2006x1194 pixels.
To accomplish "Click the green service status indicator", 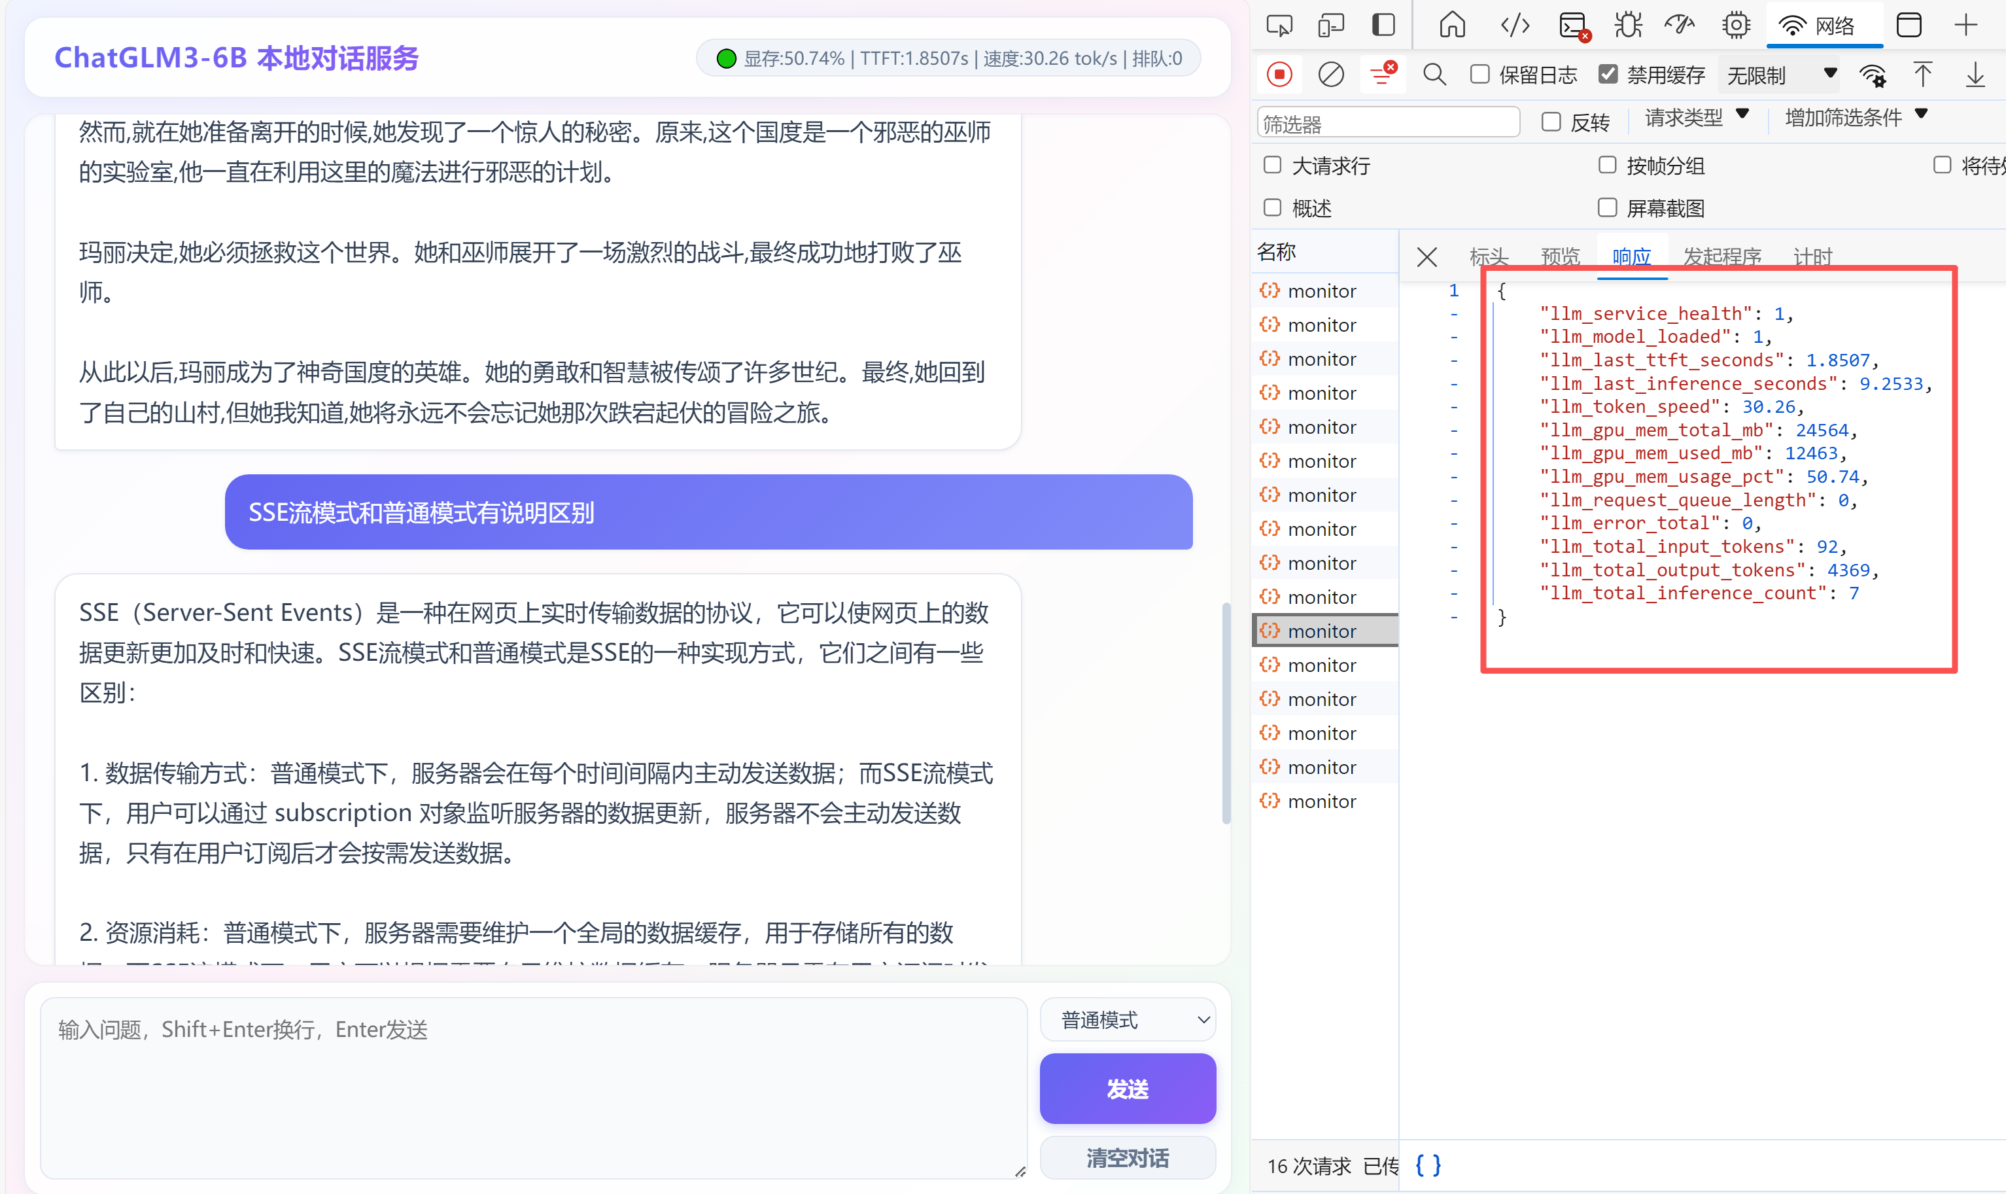I will (726, 59).
